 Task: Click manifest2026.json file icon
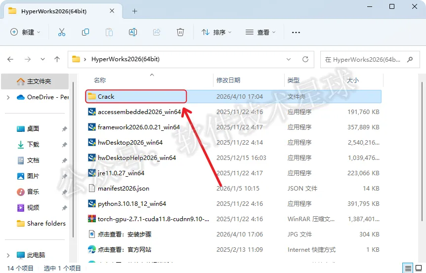click(x=92, y=188)
